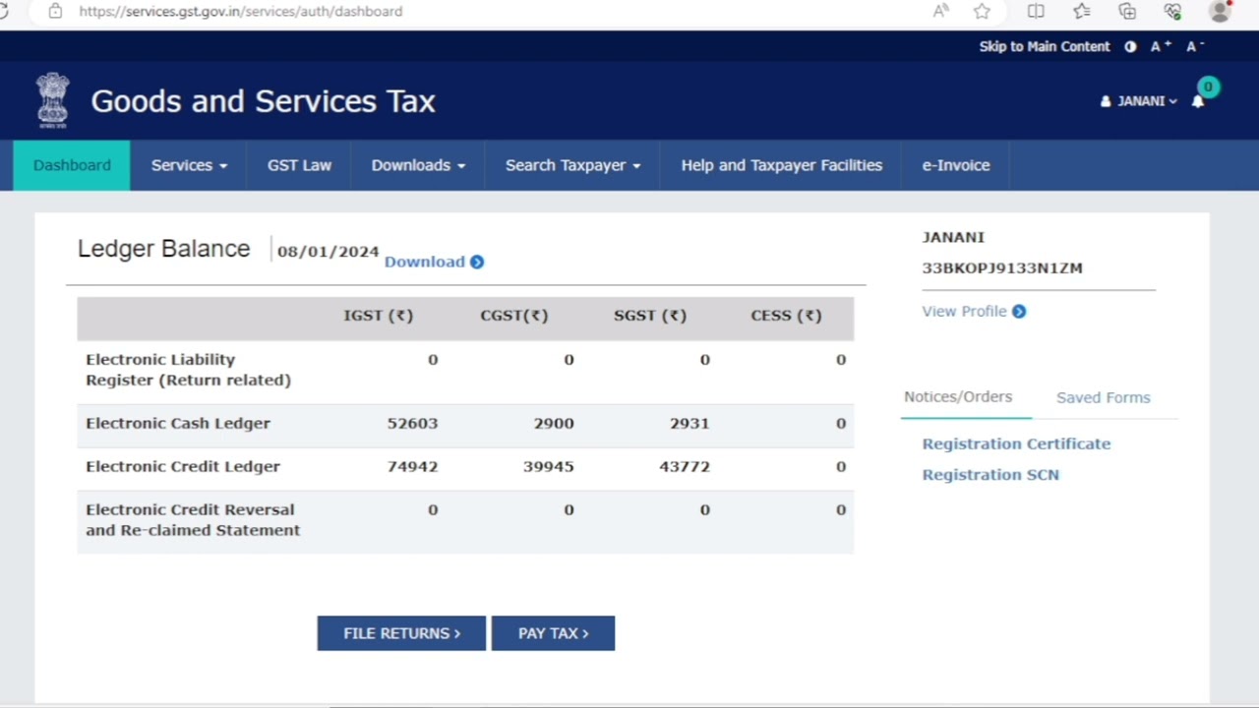1259x708 pixels.
Task: Switch to the Notices/Orders tab
Action: (x=958, y=397)
